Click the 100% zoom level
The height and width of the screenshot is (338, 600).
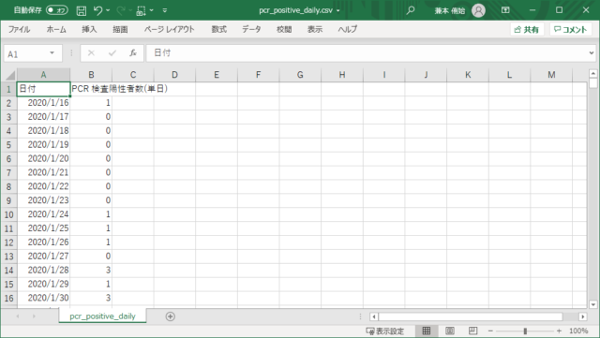pyautogui.click(x=578, y=331)
